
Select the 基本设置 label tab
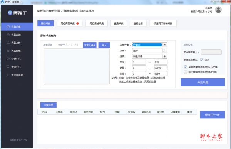click(x=48, y=45)
